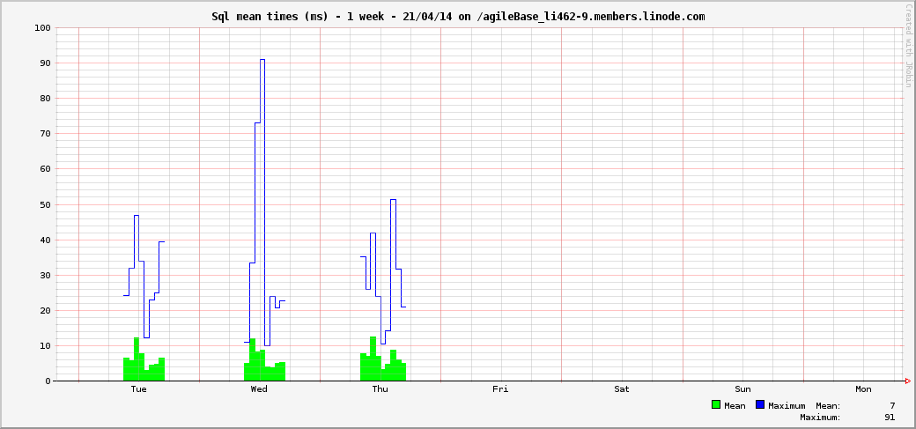916x429 pixels.
Task: Select the Wed label on the x-axis
Action: point(259,388)
